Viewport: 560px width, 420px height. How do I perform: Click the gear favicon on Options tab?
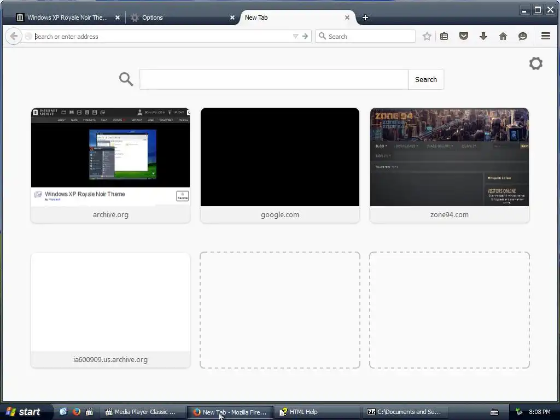pyautogui.click(x=135, y=17)
